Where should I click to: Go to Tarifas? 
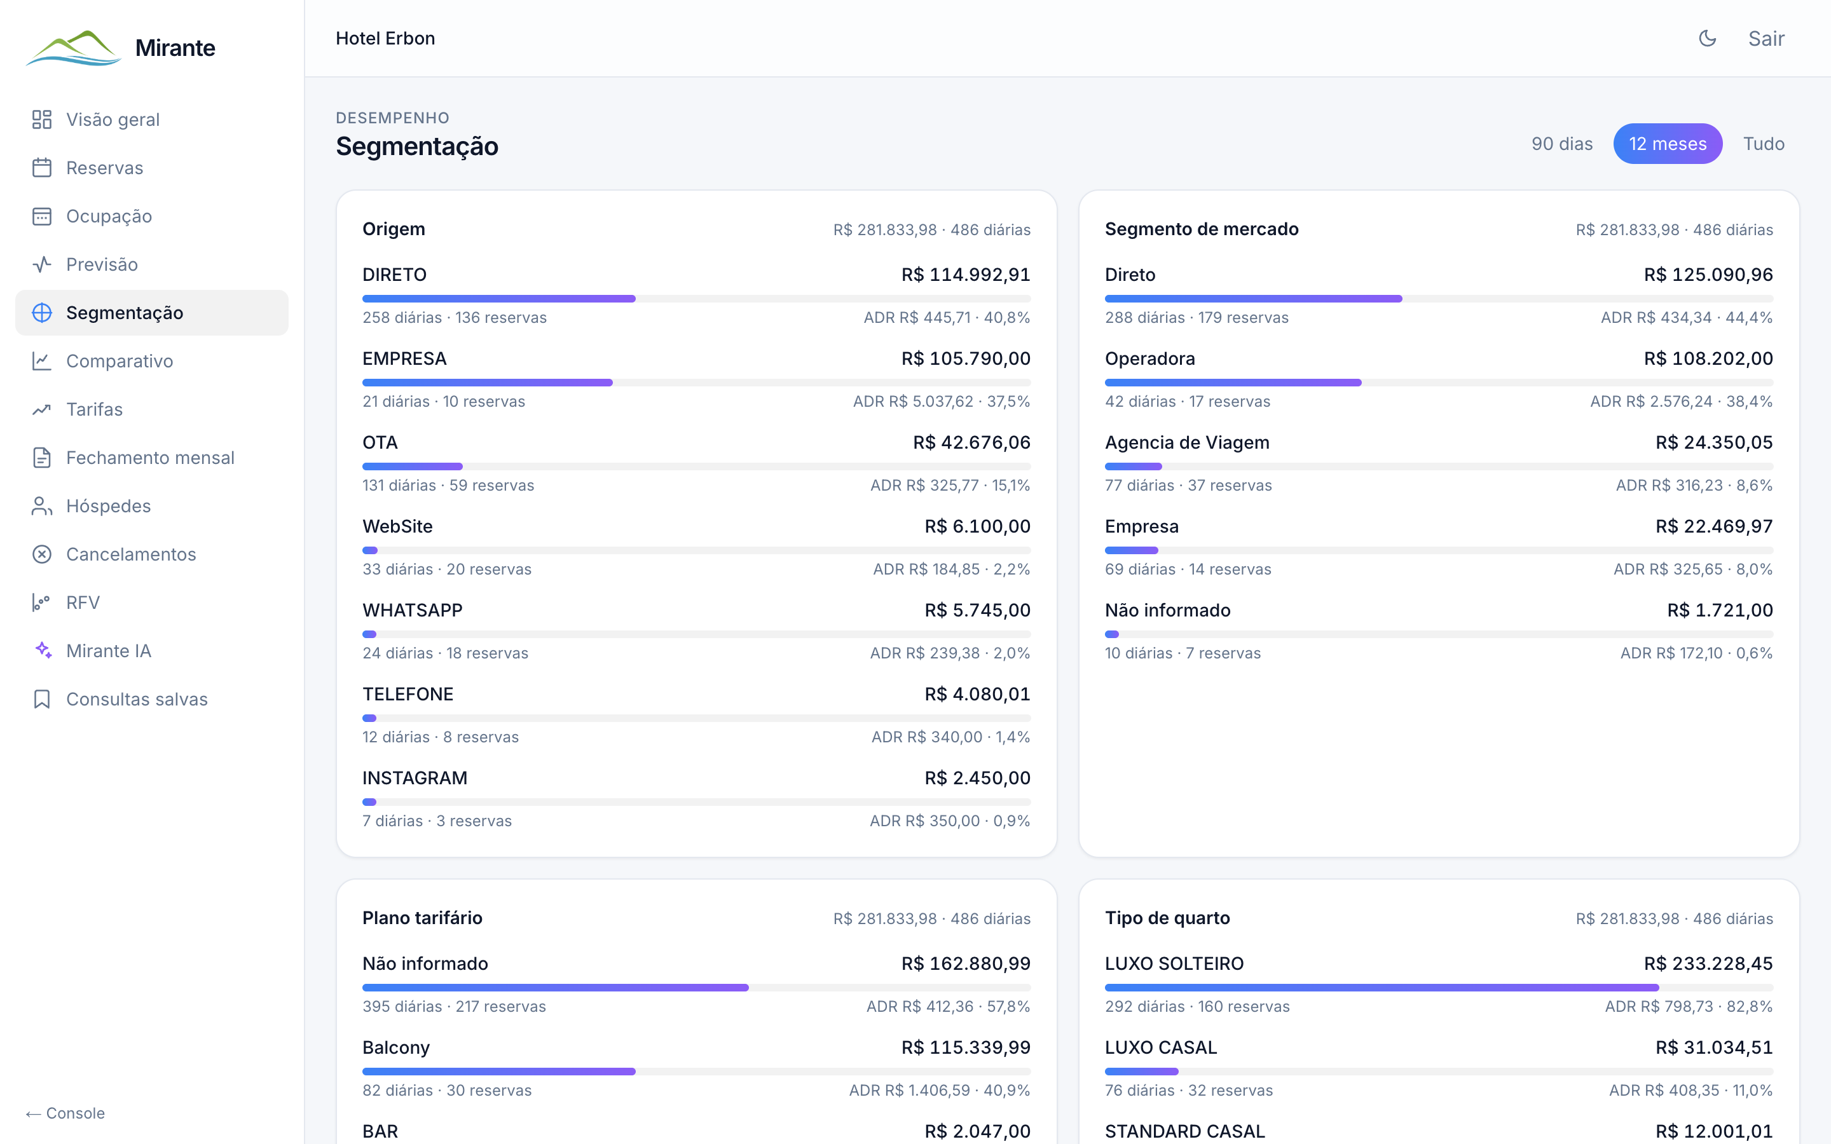[151, 409]
